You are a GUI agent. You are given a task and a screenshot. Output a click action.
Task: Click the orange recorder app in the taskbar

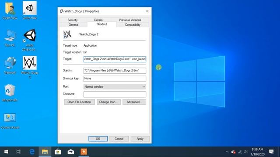(x=84, y=152)
